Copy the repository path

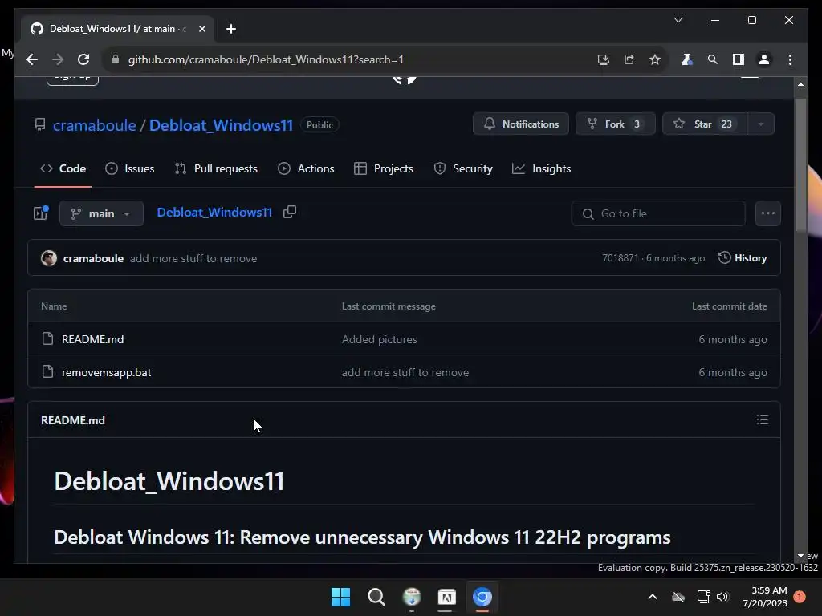pos(290,212)
